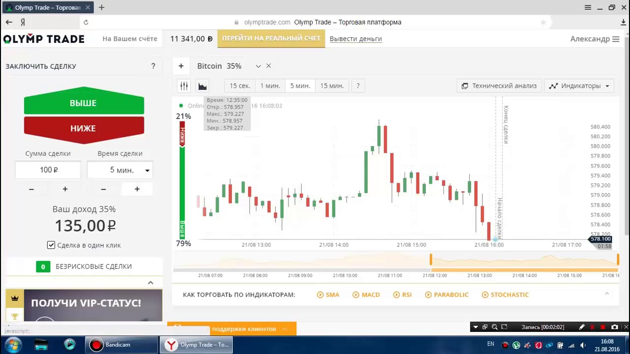The width and height of the screenshot is (630, 354).
Task: Switch to area chart view
Action: click(x=202, y=86)
